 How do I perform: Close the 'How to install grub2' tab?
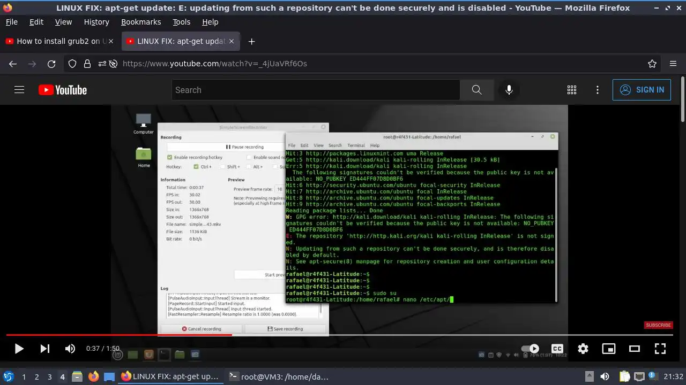pyautogui.click(x=110, y=41)
